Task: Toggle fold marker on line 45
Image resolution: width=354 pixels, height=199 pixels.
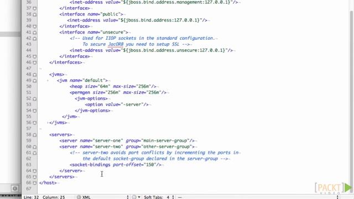Action: pos(34,56)
